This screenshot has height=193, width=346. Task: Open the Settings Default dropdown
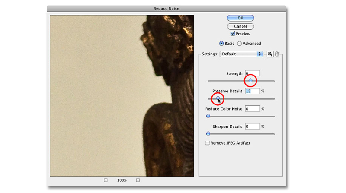tap(241, 54)
